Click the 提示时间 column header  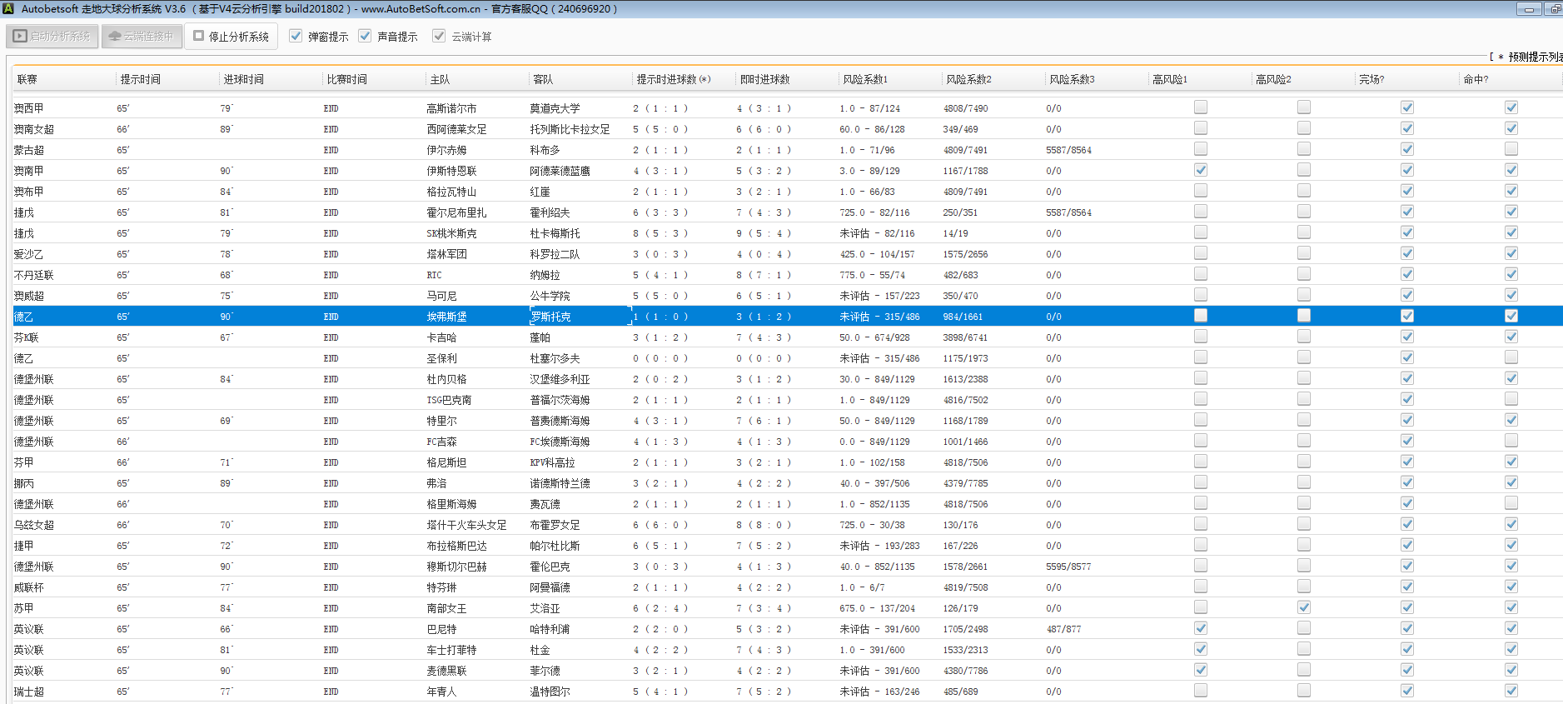140,79
